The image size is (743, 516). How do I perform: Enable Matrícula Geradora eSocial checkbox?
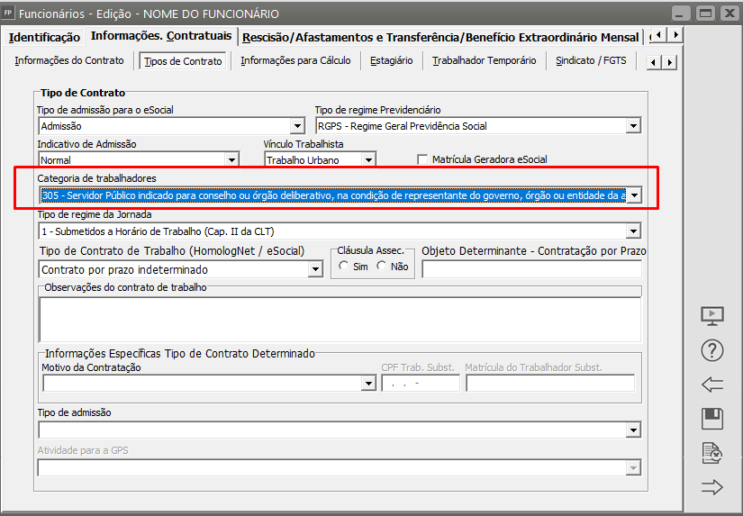point(422,159)
